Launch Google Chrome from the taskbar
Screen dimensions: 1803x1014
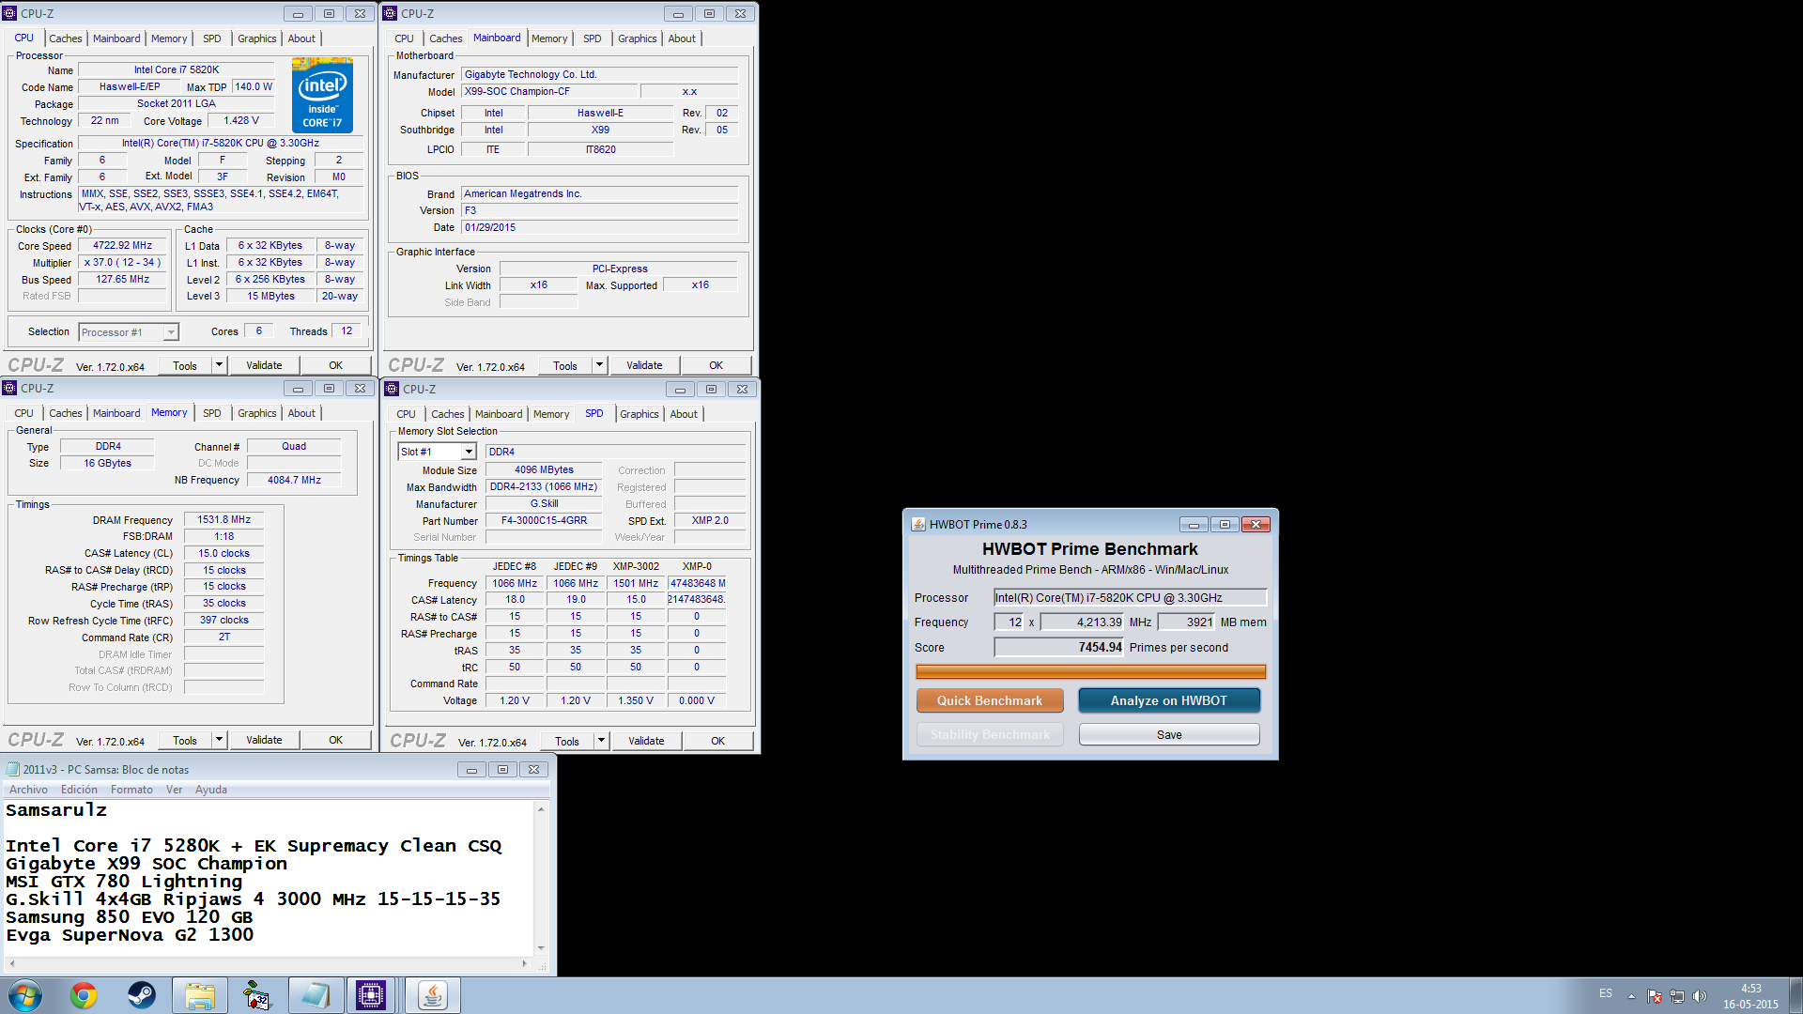(84, 995)
